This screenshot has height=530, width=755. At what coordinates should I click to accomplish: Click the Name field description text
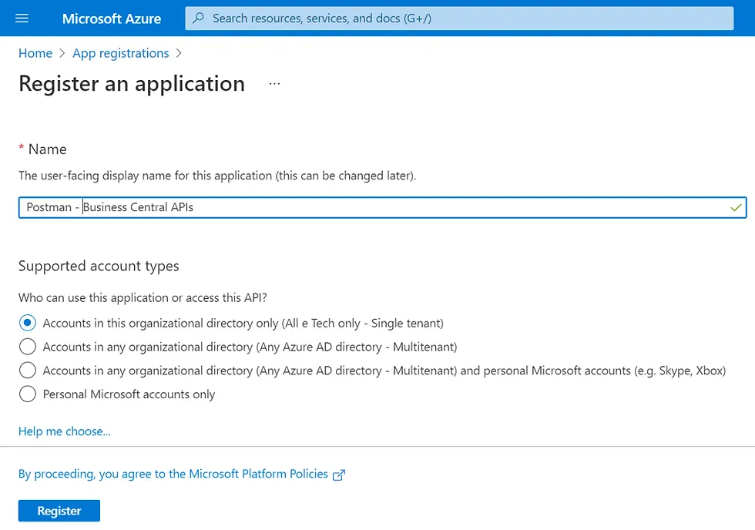coord(217,176)
